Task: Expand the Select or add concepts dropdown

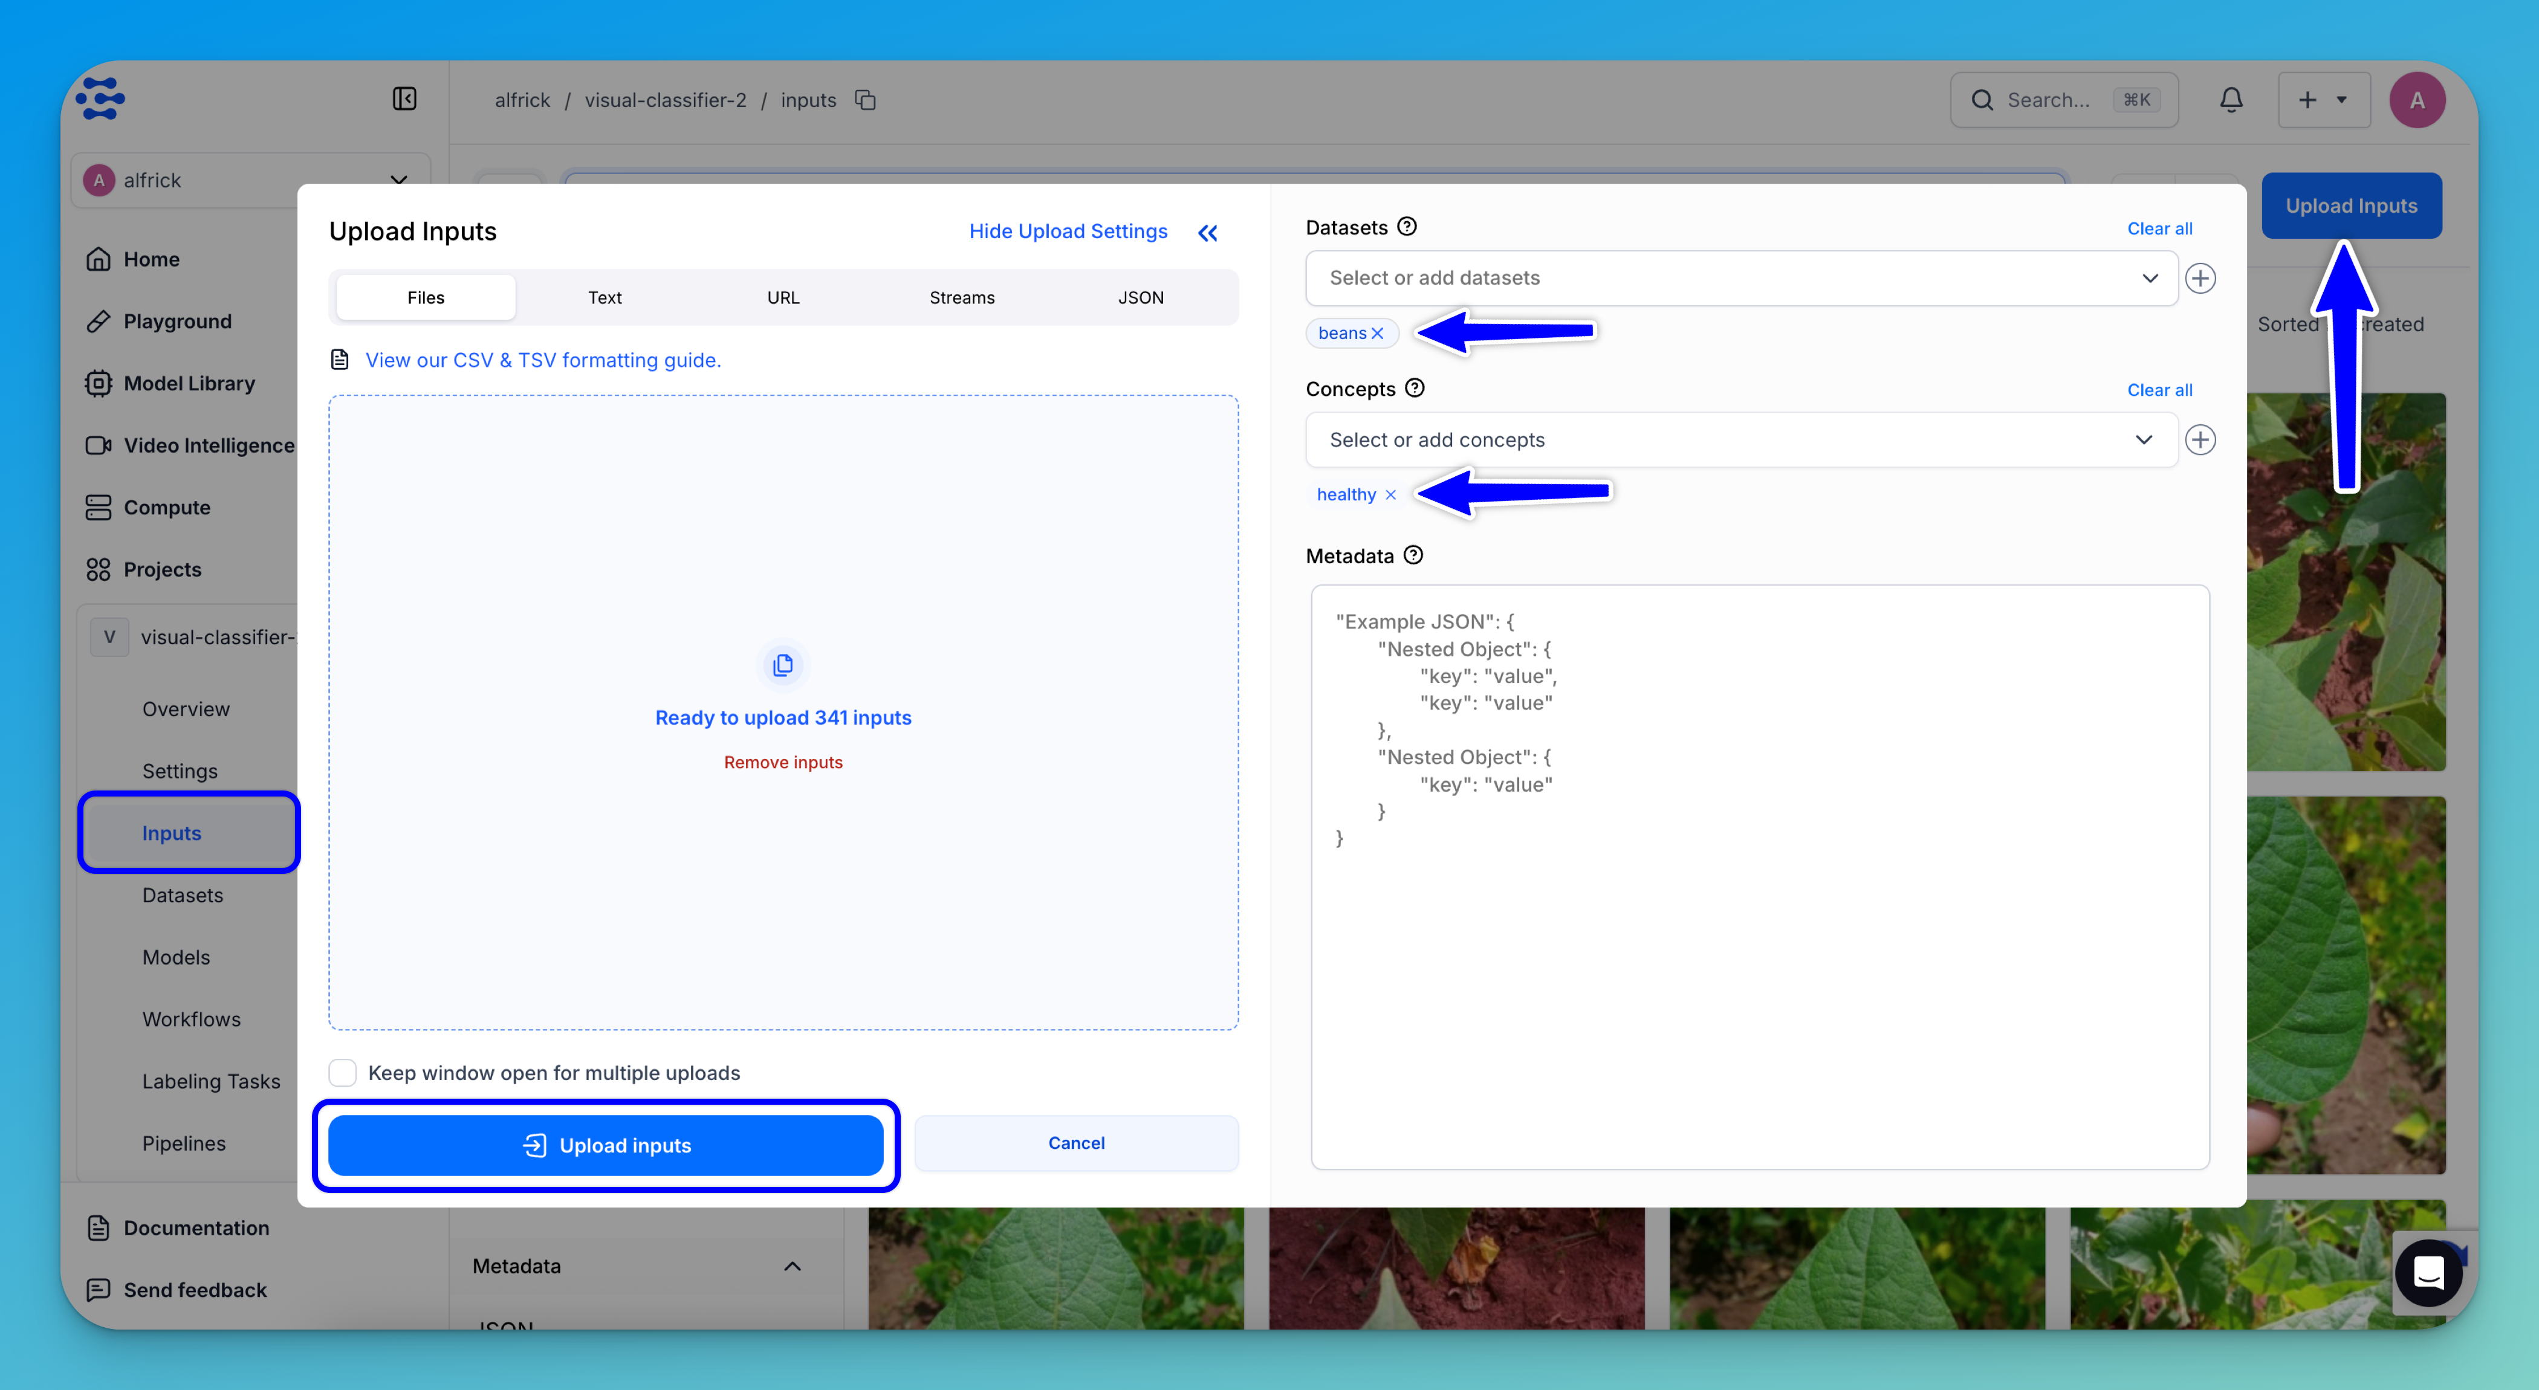Action: click(1740, 439)
